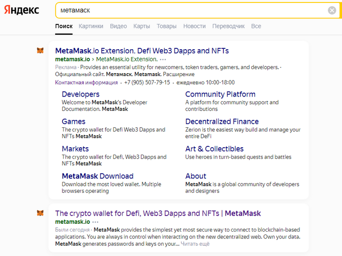Open the Yandex logo homepage link
Screen dimensions: 342x256
tap(21, 10)
